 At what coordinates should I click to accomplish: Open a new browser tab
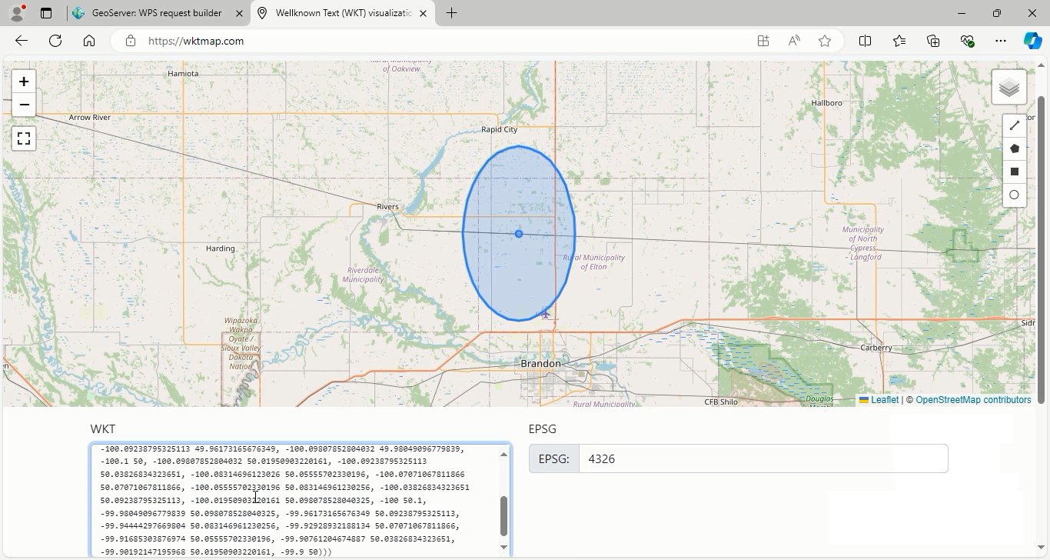[x=451, y=13]
